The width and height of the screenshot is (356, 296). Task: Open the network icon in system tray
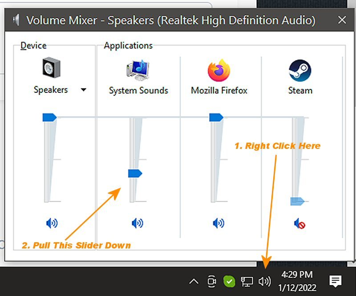point(247,281)
